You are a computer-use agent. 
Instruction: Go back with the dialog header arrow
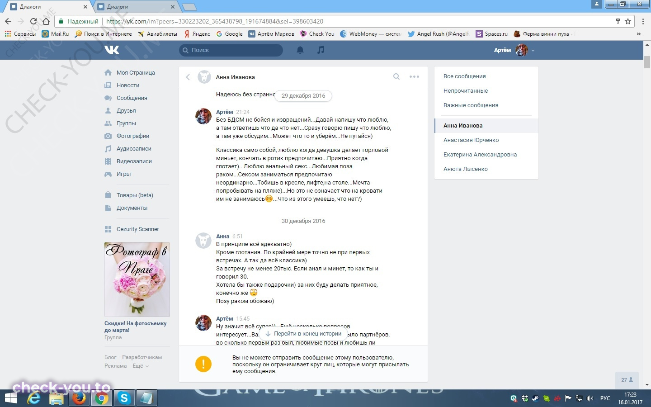[188, 77]
